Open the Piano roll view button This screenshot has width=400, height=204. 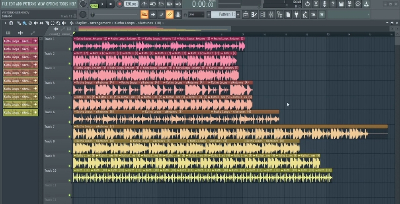pyautogui.click(x=254, y=15)
